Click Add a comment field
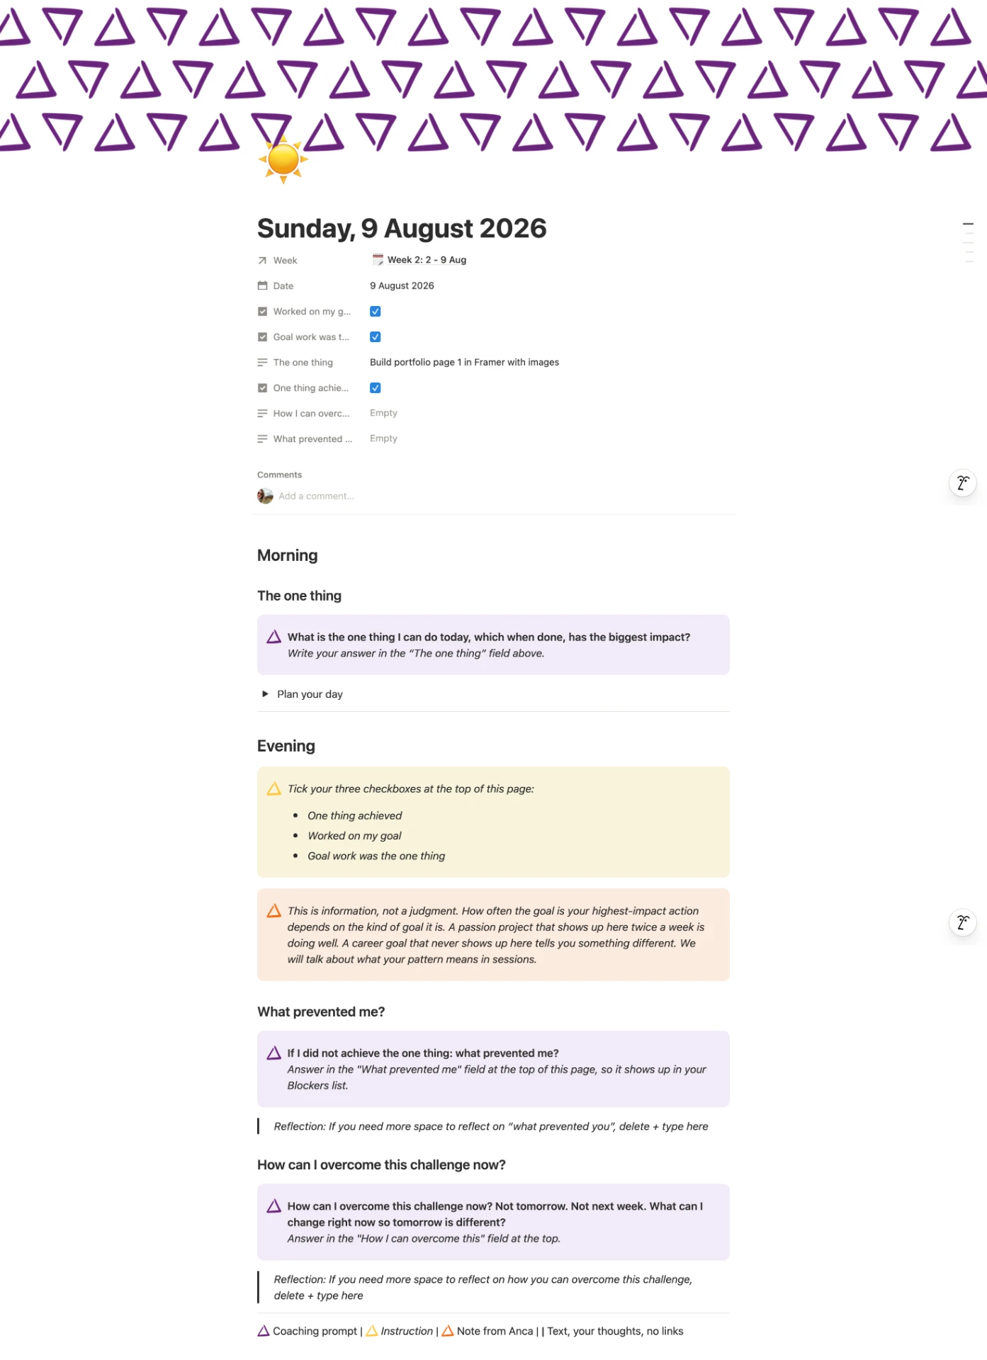 pos(316,496)
